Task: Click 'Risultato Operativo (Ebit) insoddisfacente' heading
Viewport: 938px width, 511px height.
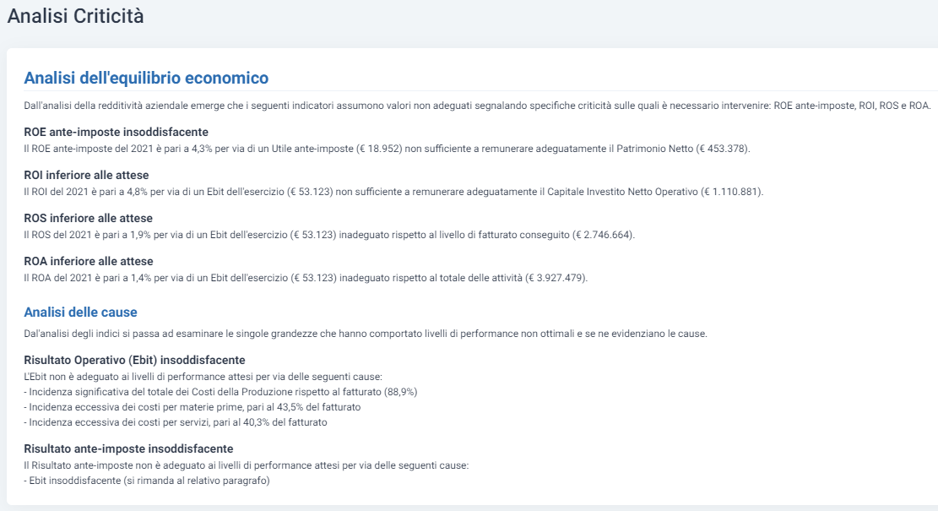Action: (134, 360)
